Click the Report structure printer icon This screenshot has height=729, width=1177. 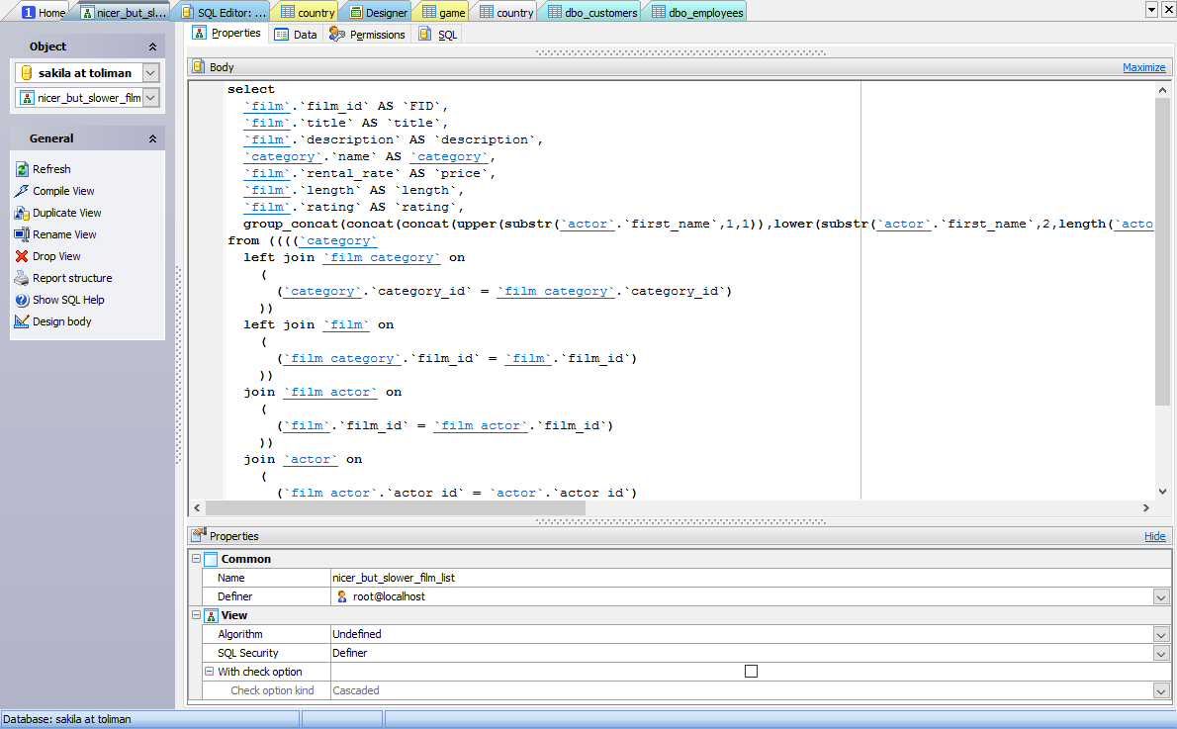23,278
